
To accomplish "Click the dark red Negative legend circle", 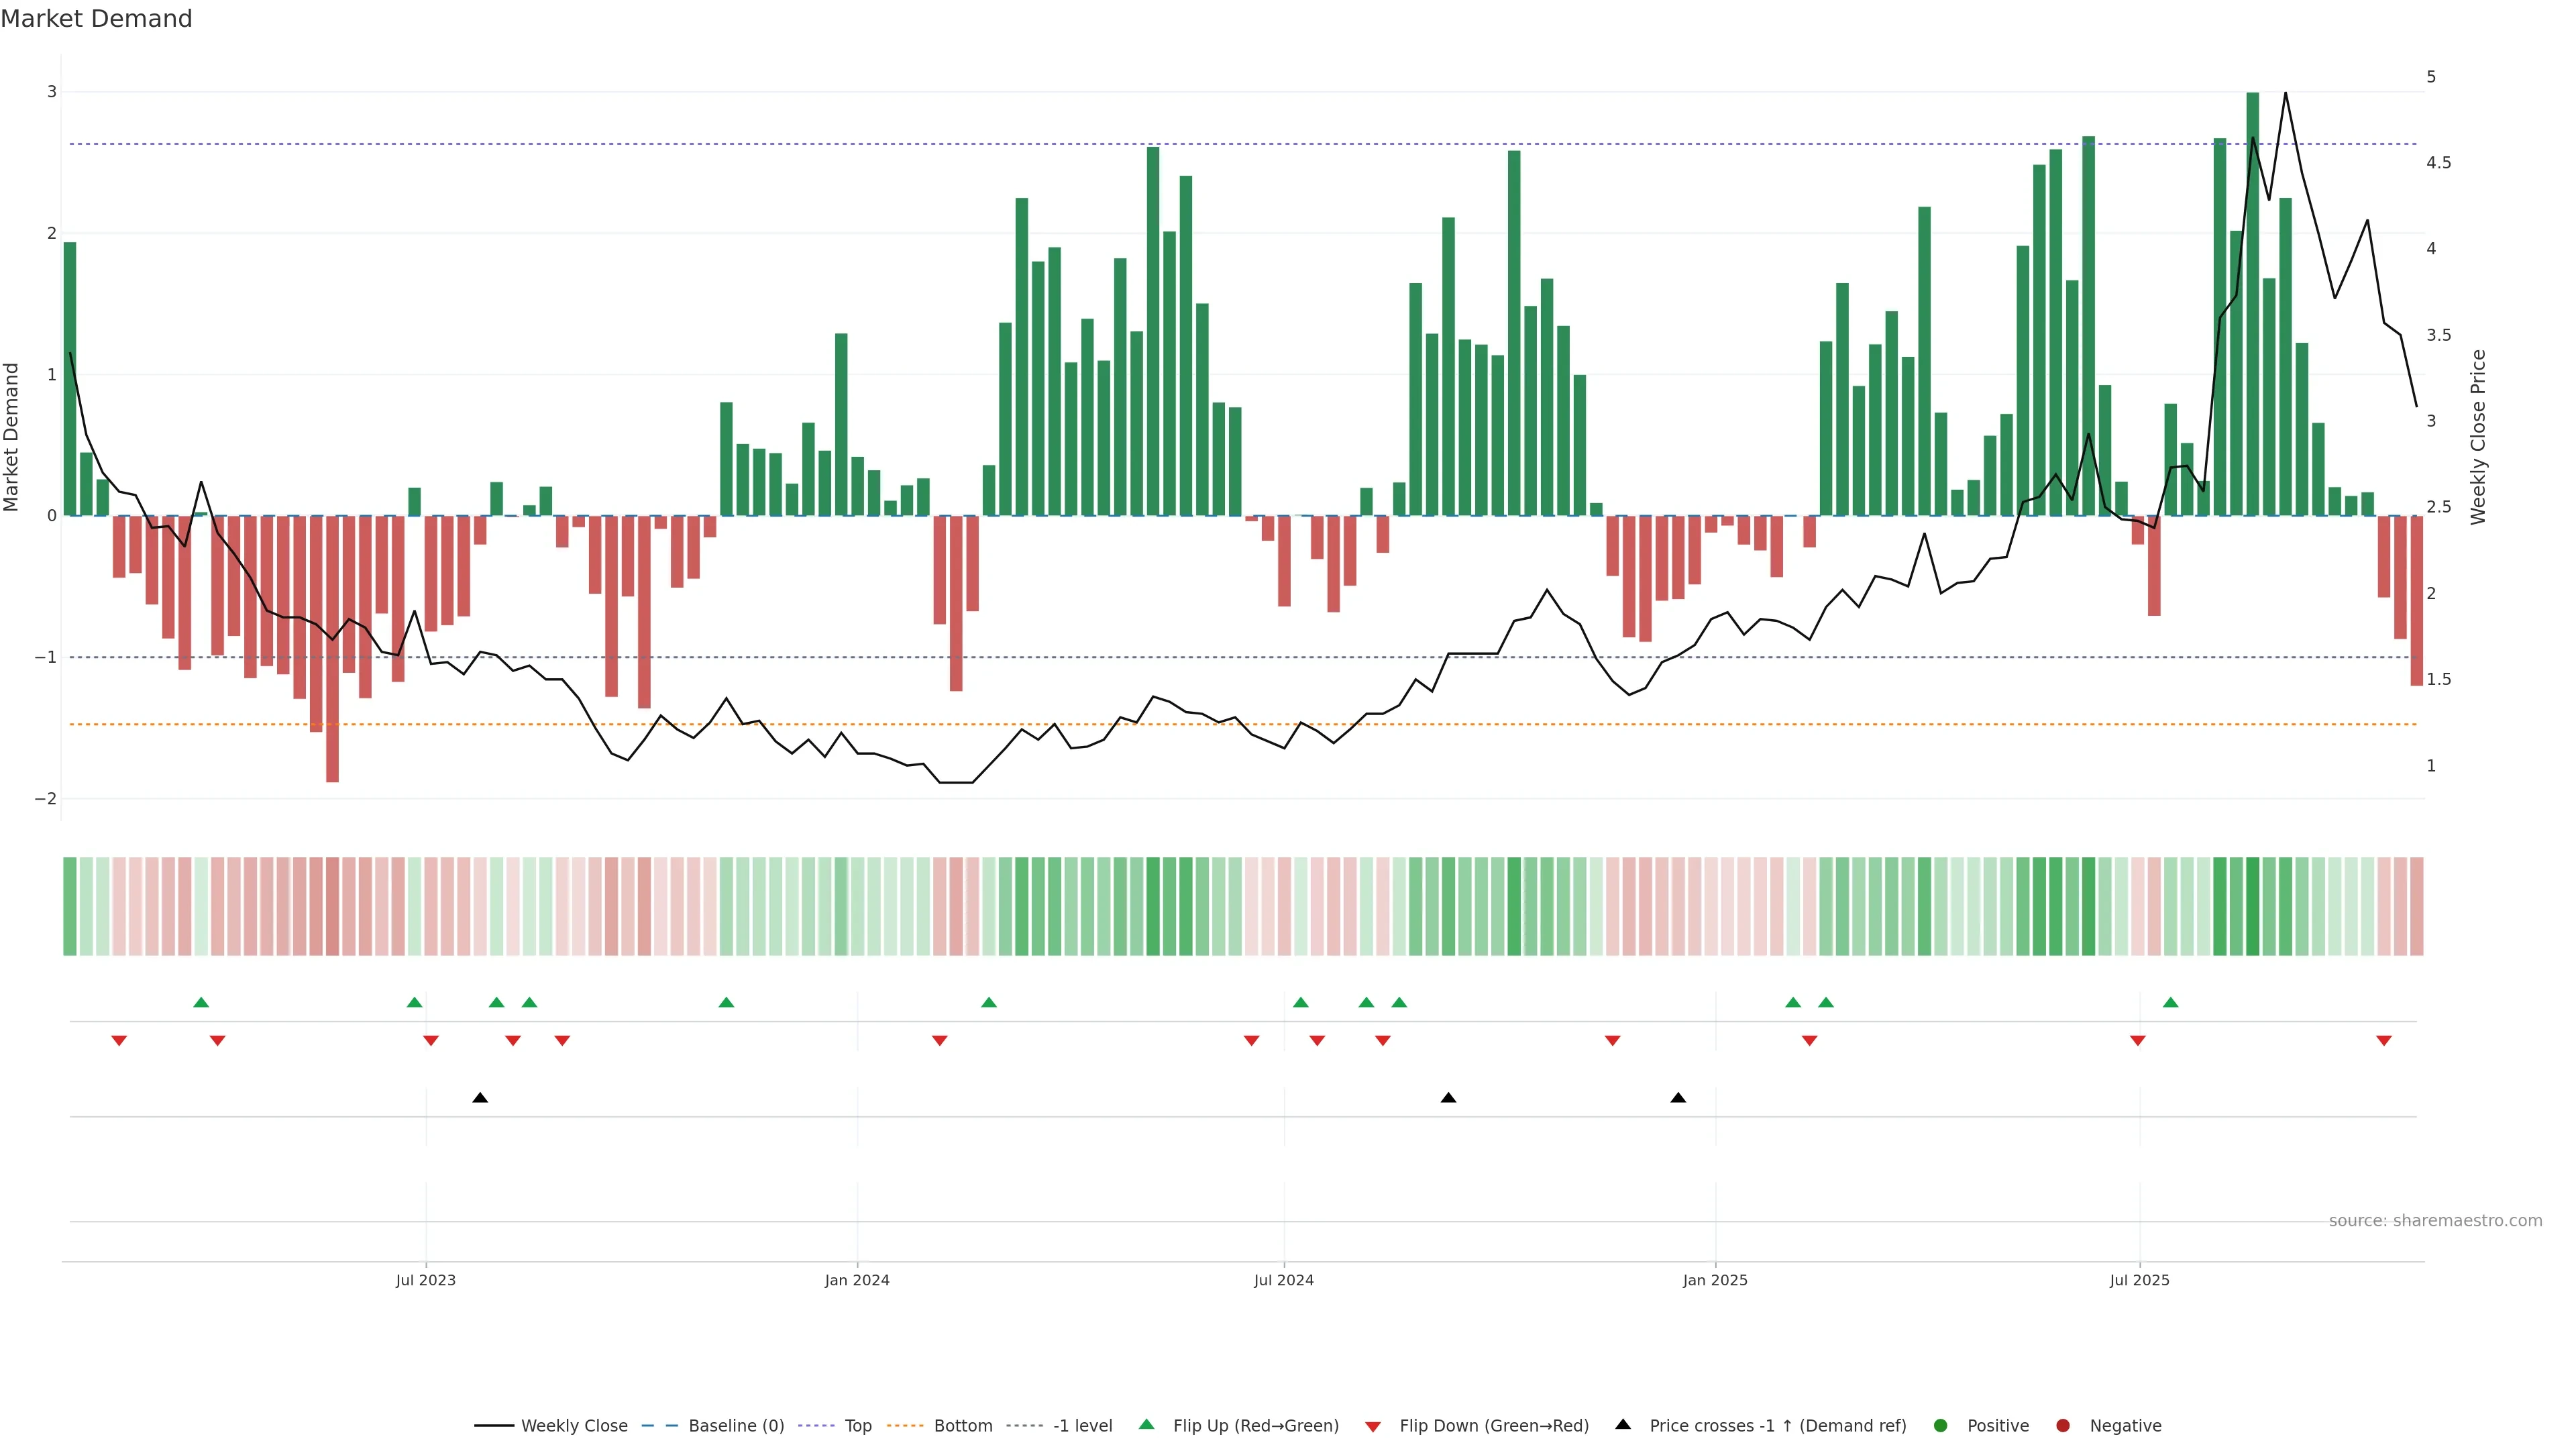I will tap(2062, 1425).
